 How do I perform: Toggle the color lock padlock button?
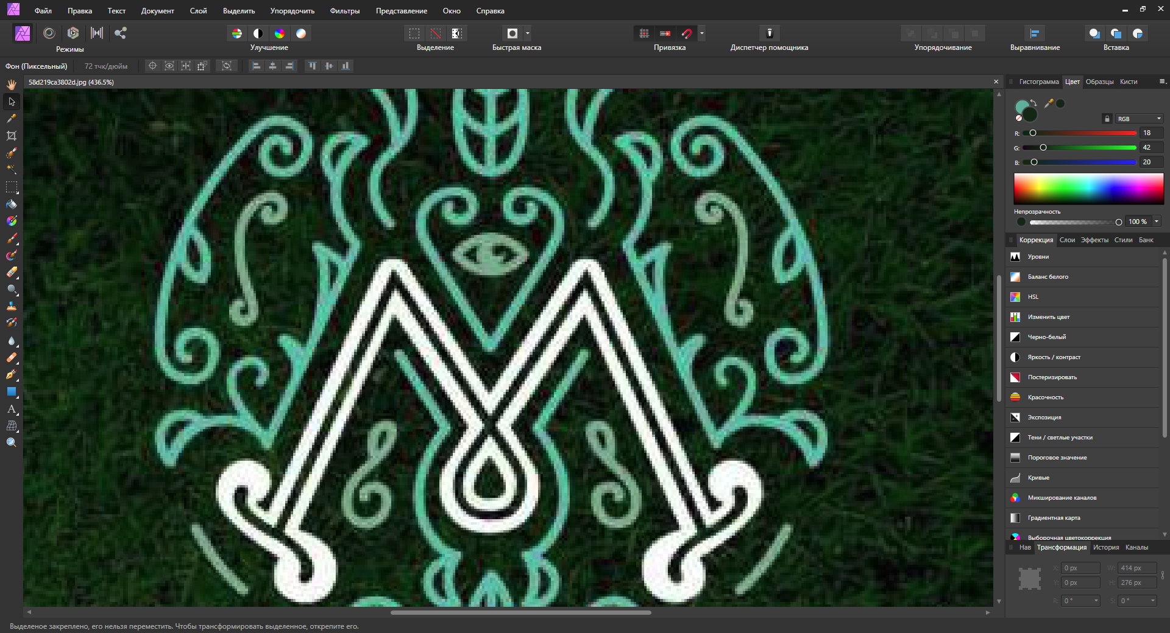[1107, 119]
